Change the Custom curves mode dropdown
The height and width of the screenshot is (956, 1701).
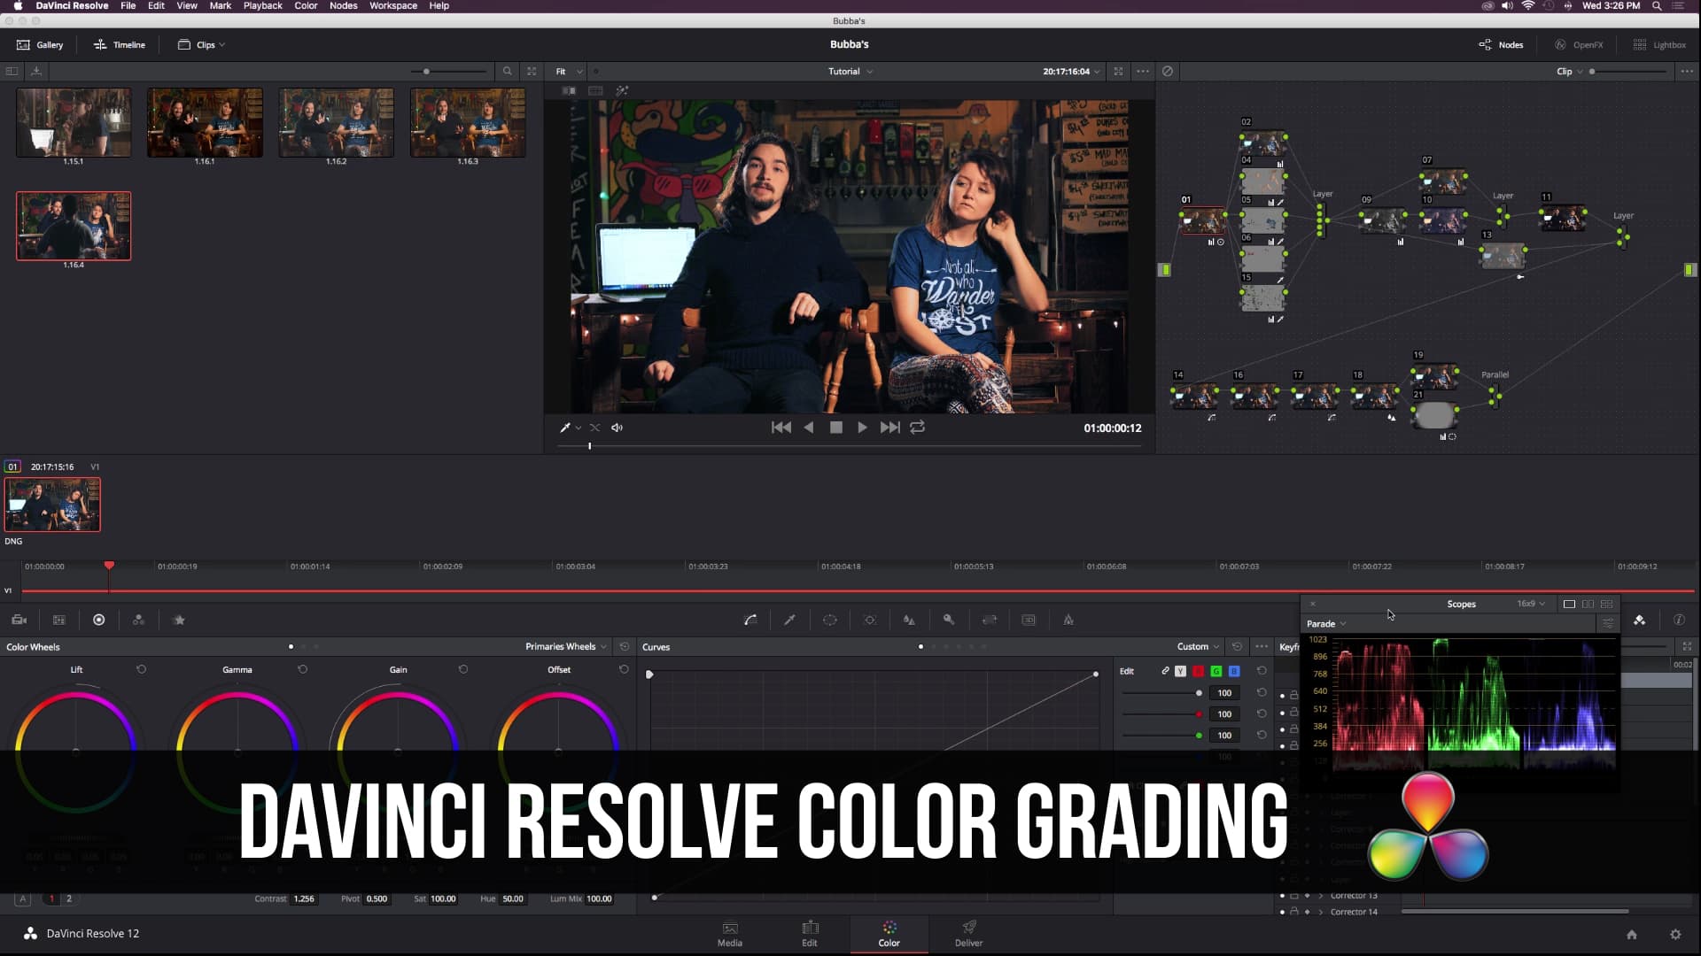[1196, 646]
